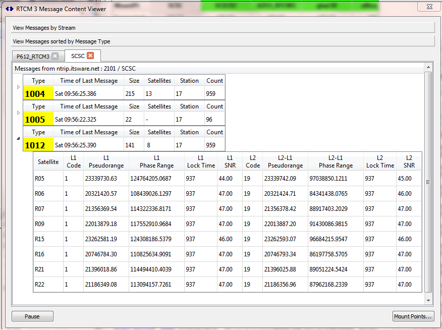Select the yellow 1004 type cell
442x330 pixels.
pos(38,93)
